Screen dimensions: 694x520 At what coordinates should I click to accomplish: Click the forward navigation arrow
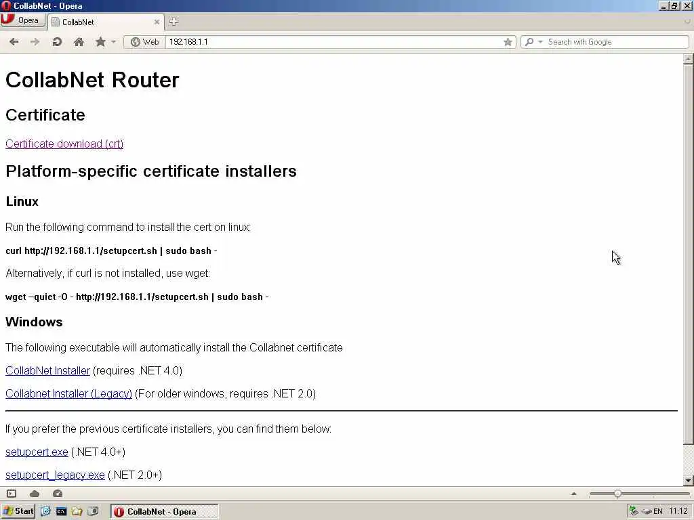click(35, 42)
